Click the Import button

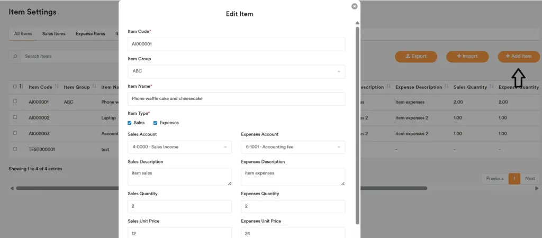pyautogui.click(x=467, y=56)
